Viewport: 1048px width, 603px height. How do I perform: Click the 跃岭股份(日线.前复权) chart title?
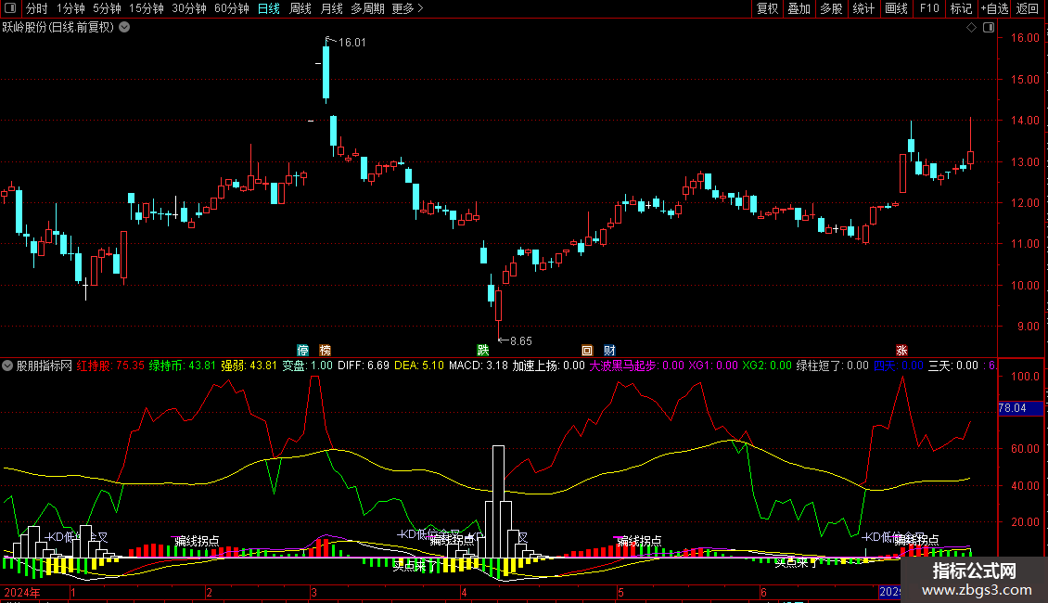58,28
